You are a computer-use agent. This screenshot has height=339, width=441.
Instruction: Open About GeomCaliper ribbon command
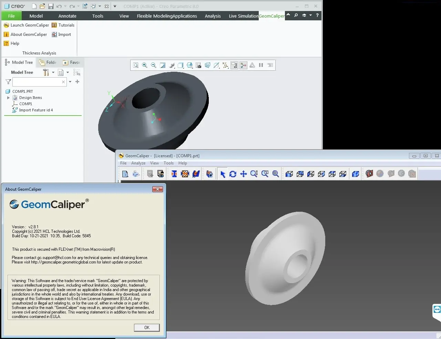pos(25,34)
